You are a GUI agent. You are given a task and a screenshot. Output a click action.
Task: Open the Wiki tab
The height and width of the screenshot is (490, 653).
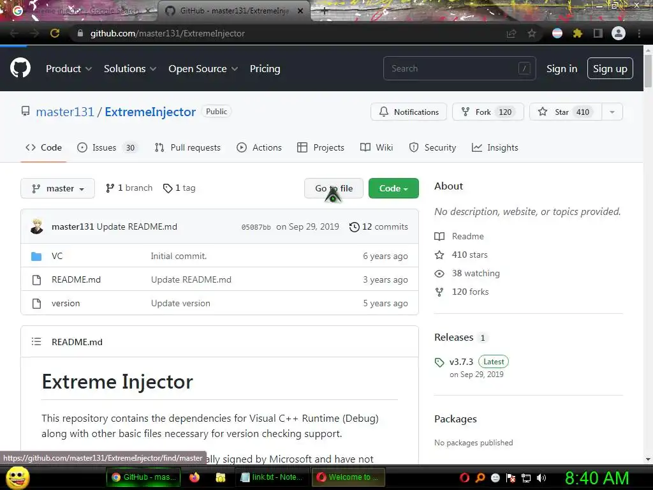point(376,147)
